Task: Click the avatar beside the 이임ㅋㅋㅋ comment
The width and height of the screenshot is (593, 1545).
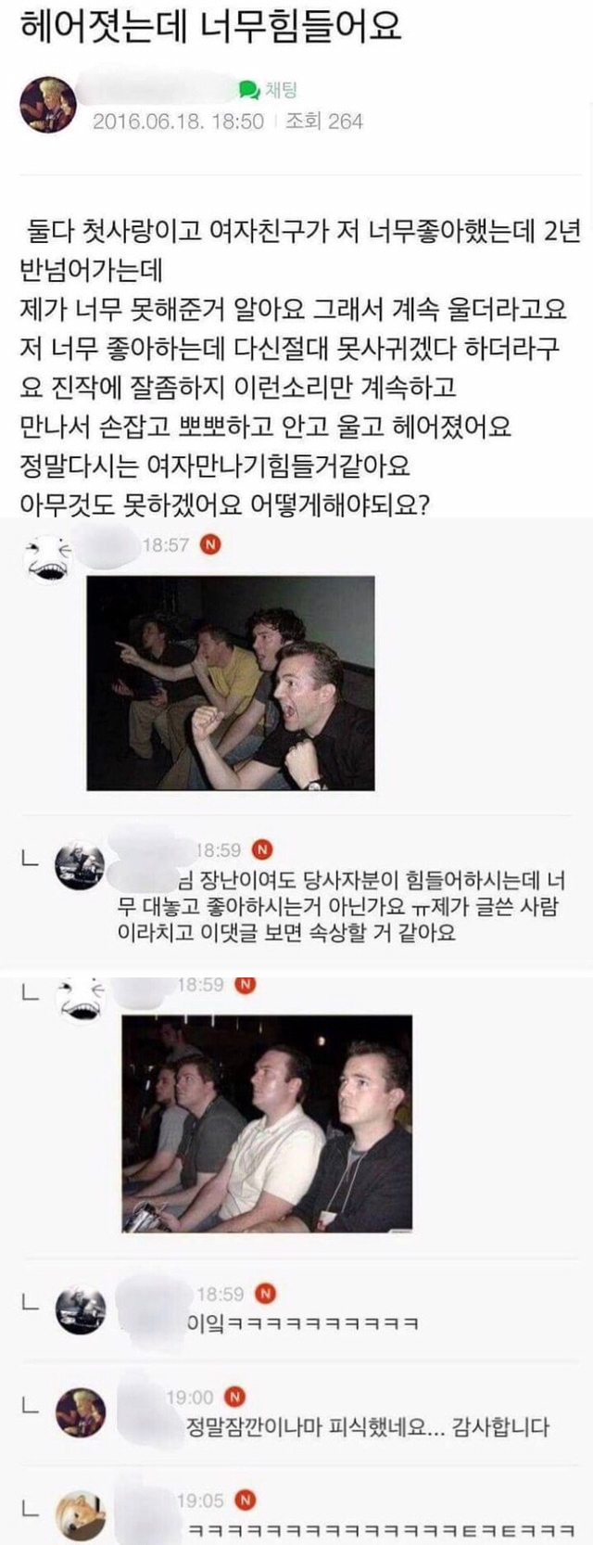Action: click(x=82, y=1311)
